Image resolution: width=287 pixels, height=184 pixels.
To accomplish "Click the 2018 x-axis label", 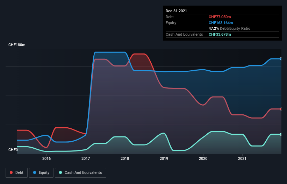I will click(125, 158).
